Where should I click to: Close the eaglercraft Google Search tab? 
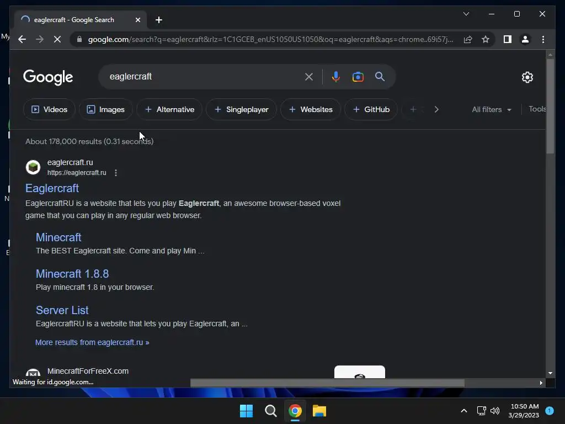137,20
